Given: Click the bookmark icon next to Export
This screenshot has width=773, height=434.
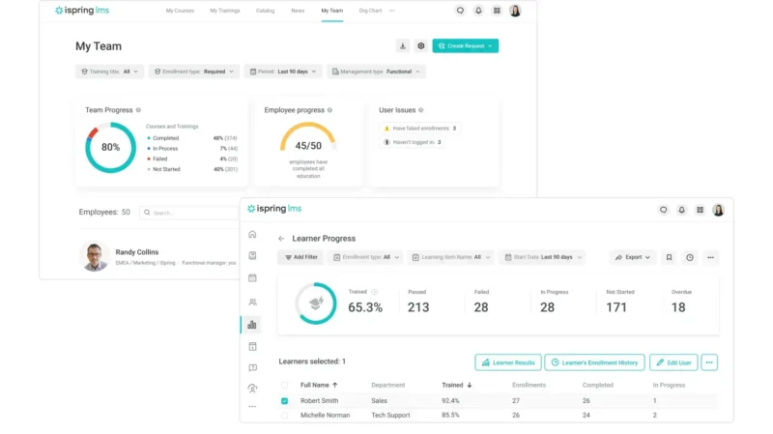Looking at the screenshot, I should (669, 257).
